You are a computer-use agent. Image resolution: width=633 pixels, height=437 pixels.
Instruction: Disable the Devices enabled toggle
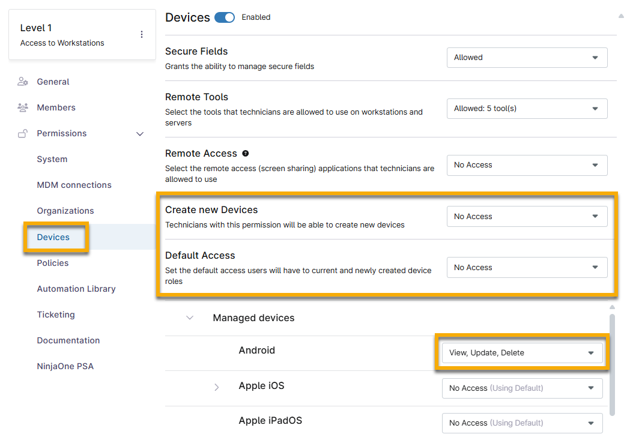225,17
